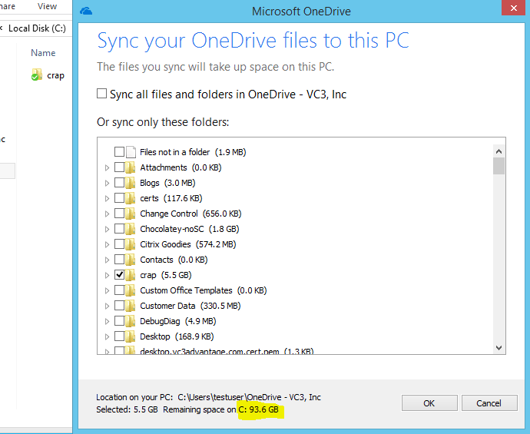Check the Contacts folder checkbox
The image size is (530, 434).
[119, 260]
